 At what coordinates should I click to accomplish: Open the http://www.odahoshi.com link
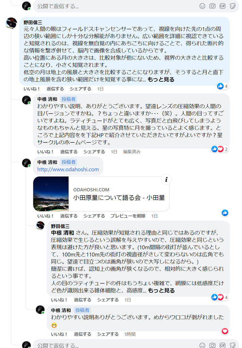(x=68, y=169)
